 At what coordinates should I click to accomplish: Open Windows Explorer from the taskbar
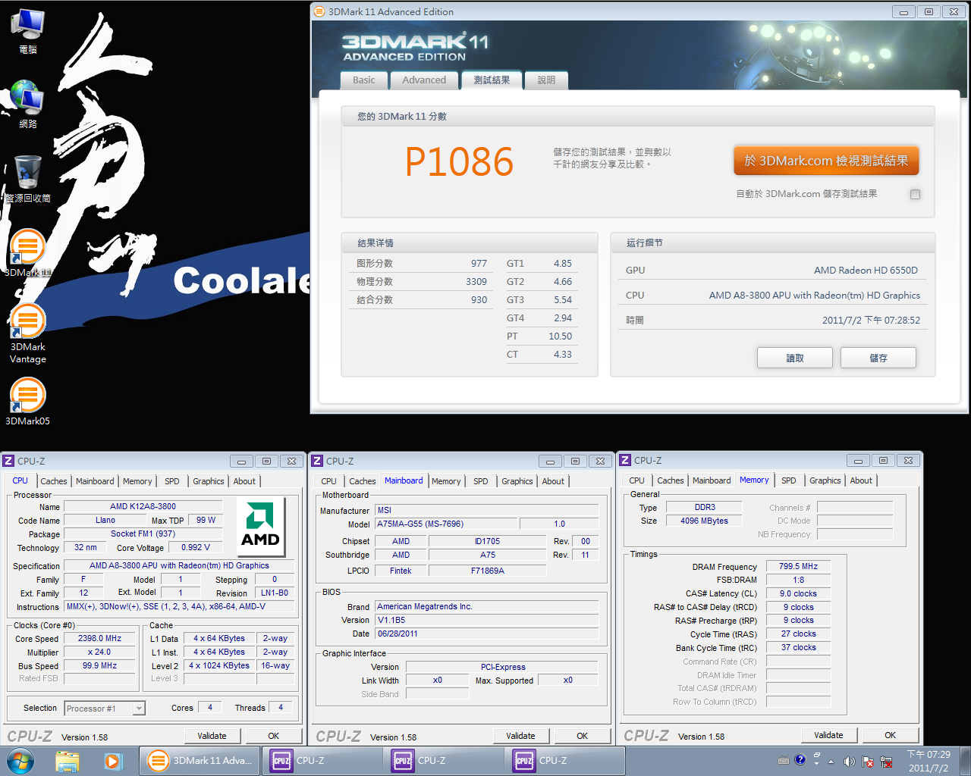coord(67,761)
